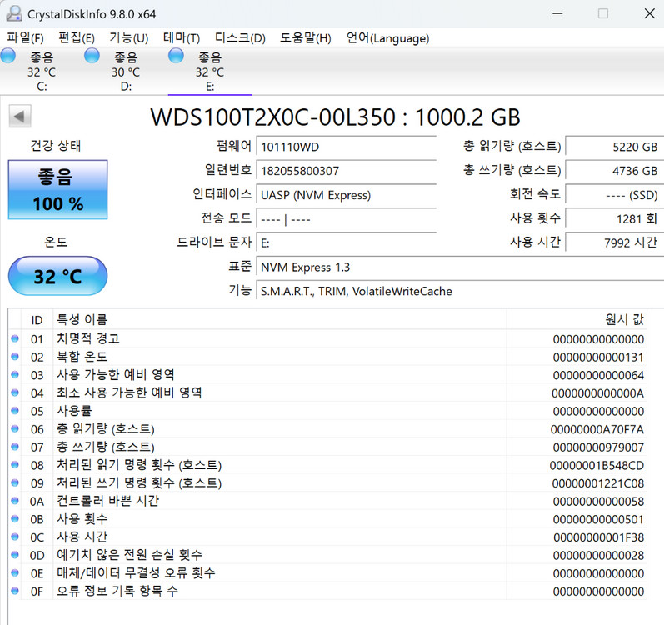
Task: Click the blue status dot for attribute 0D
Action: click(15, 555)
